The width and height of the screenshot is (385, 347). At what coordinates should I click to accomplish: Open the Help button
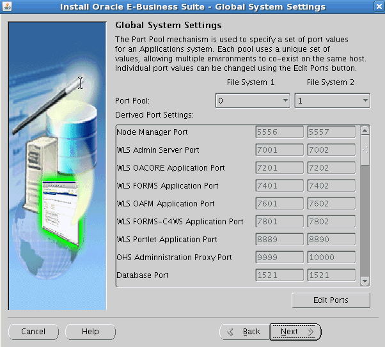point(90,332)
